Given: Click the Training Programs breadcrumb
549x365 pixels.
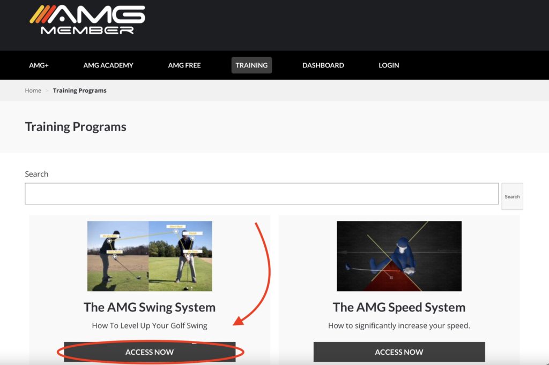Looking at the screenshot, I should [79, 90].
